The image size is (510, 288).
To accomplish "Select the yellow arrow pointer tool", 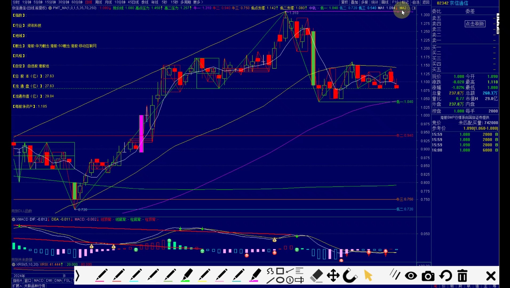I will pyautogui.click(x=368, y=275).
